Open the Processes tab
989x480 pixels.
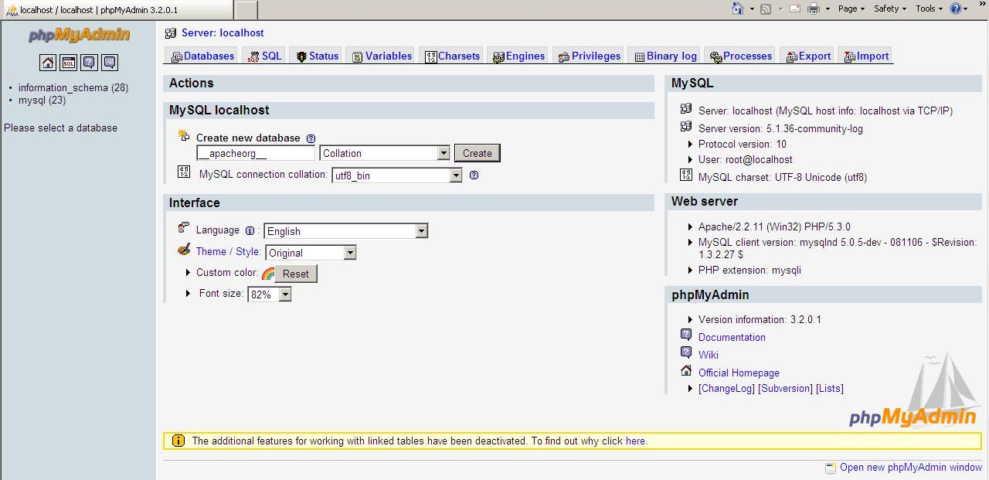coord(740,56)
